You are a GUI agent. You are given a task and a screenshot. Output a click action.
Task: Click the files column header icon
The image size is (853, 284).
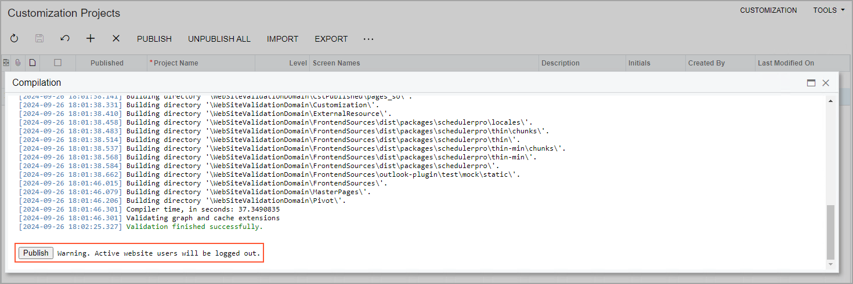(32, 63)
